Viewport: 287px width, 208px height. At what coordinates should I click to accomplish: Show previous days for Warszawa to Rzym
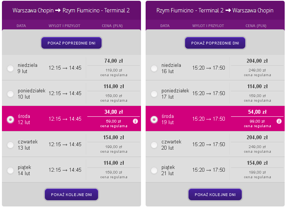pyautogui.click(x=71, y=43)
